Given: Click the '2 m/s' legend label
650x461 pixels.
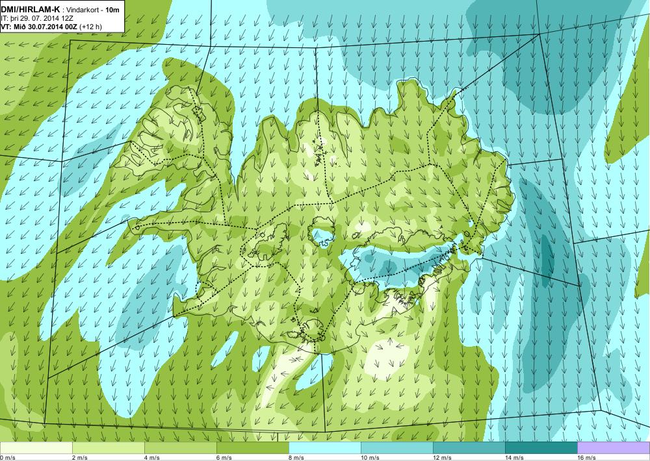Looking at the screenshot, I should 79,458.
